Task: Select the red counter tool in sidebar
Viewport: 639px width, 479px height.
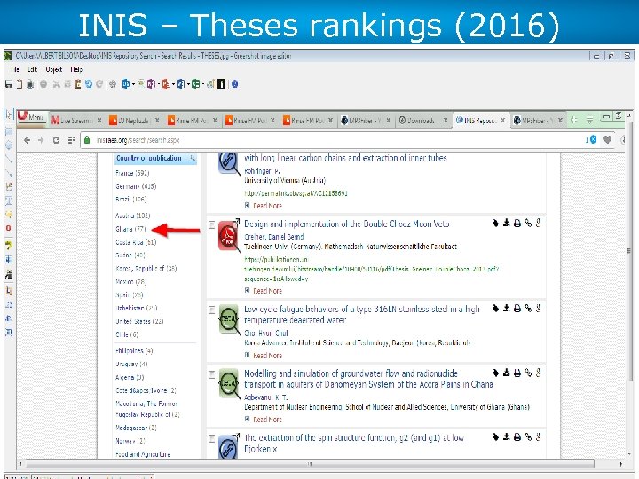Action: [x=9, y=228]
